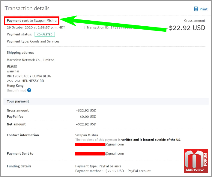Click the COMPLETED payment status badge
The image size is (212, 177).
coord(45,34)
